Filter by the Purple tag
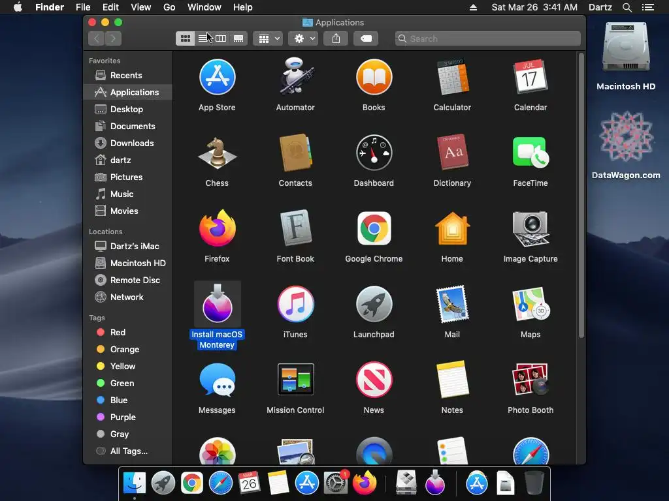 pos(128,417)
